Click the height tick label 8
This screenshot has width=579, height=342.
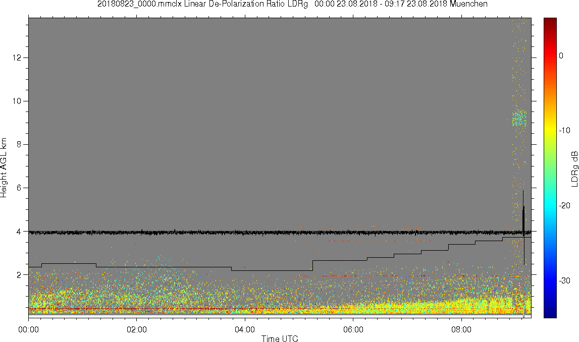coord(20,145)
